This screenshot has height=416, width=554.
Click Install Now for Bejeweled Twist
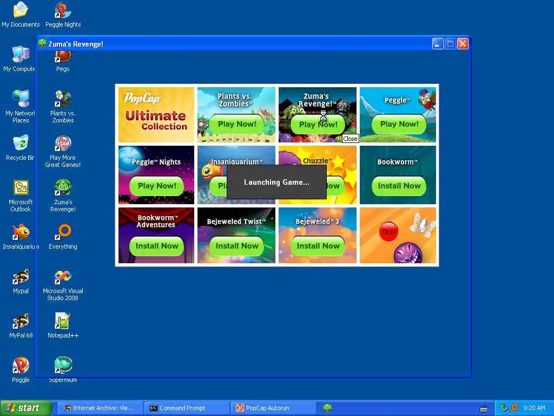click(237, 246)
